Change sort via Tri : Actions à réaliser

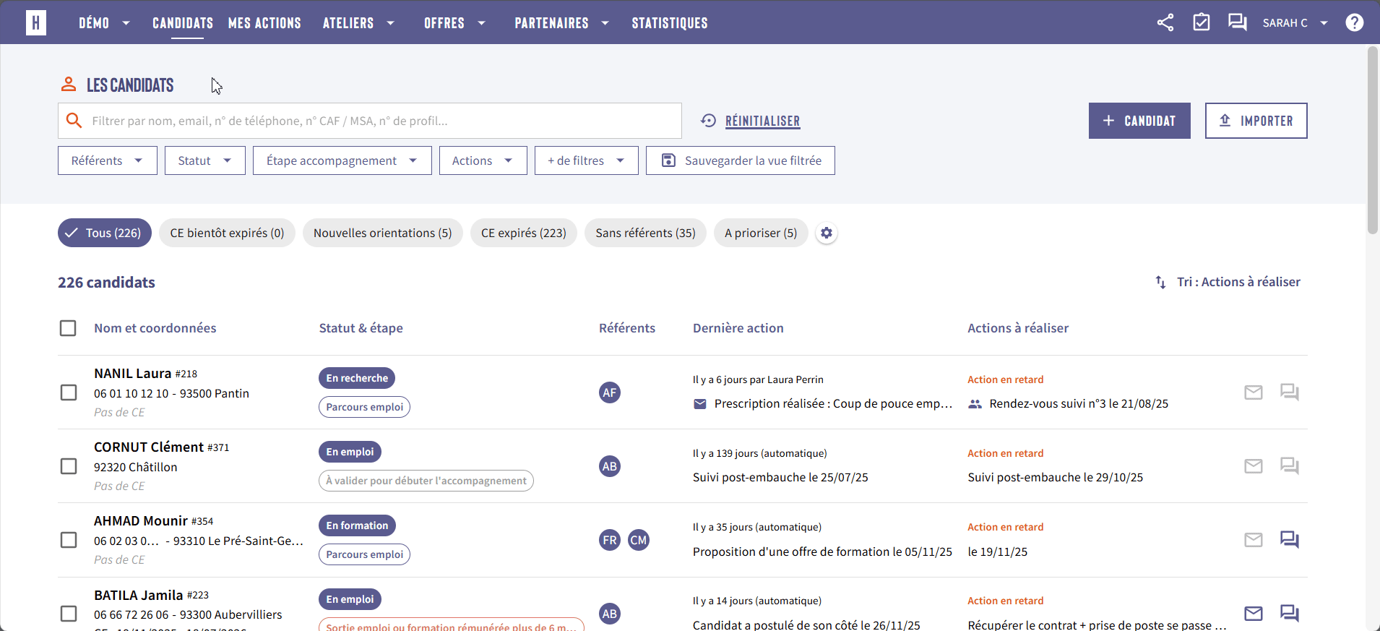[x=1238, y=282]
